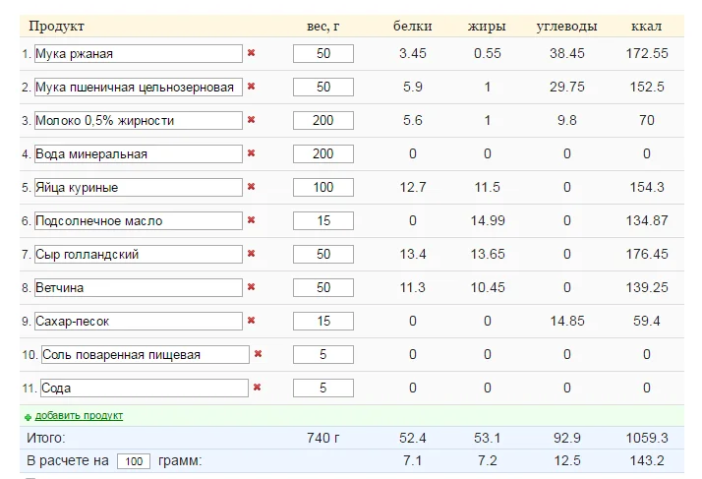
Task: Edit the Ветчина product name field
Action: pyautogui.click(x=139, y=287)
